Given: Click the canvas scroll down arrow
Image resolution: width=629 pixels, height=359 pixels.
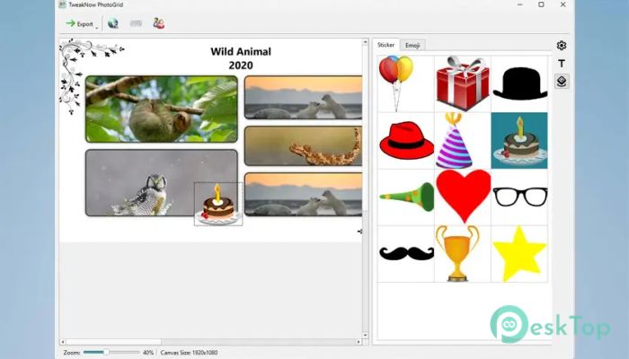Looking at the screenshot, I should pos(365,336).
